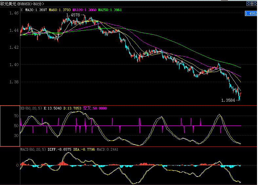This screenshot has height=185, width=259.
Task: Click the 1.4578 high price marker
Action: tap(73, 15)
